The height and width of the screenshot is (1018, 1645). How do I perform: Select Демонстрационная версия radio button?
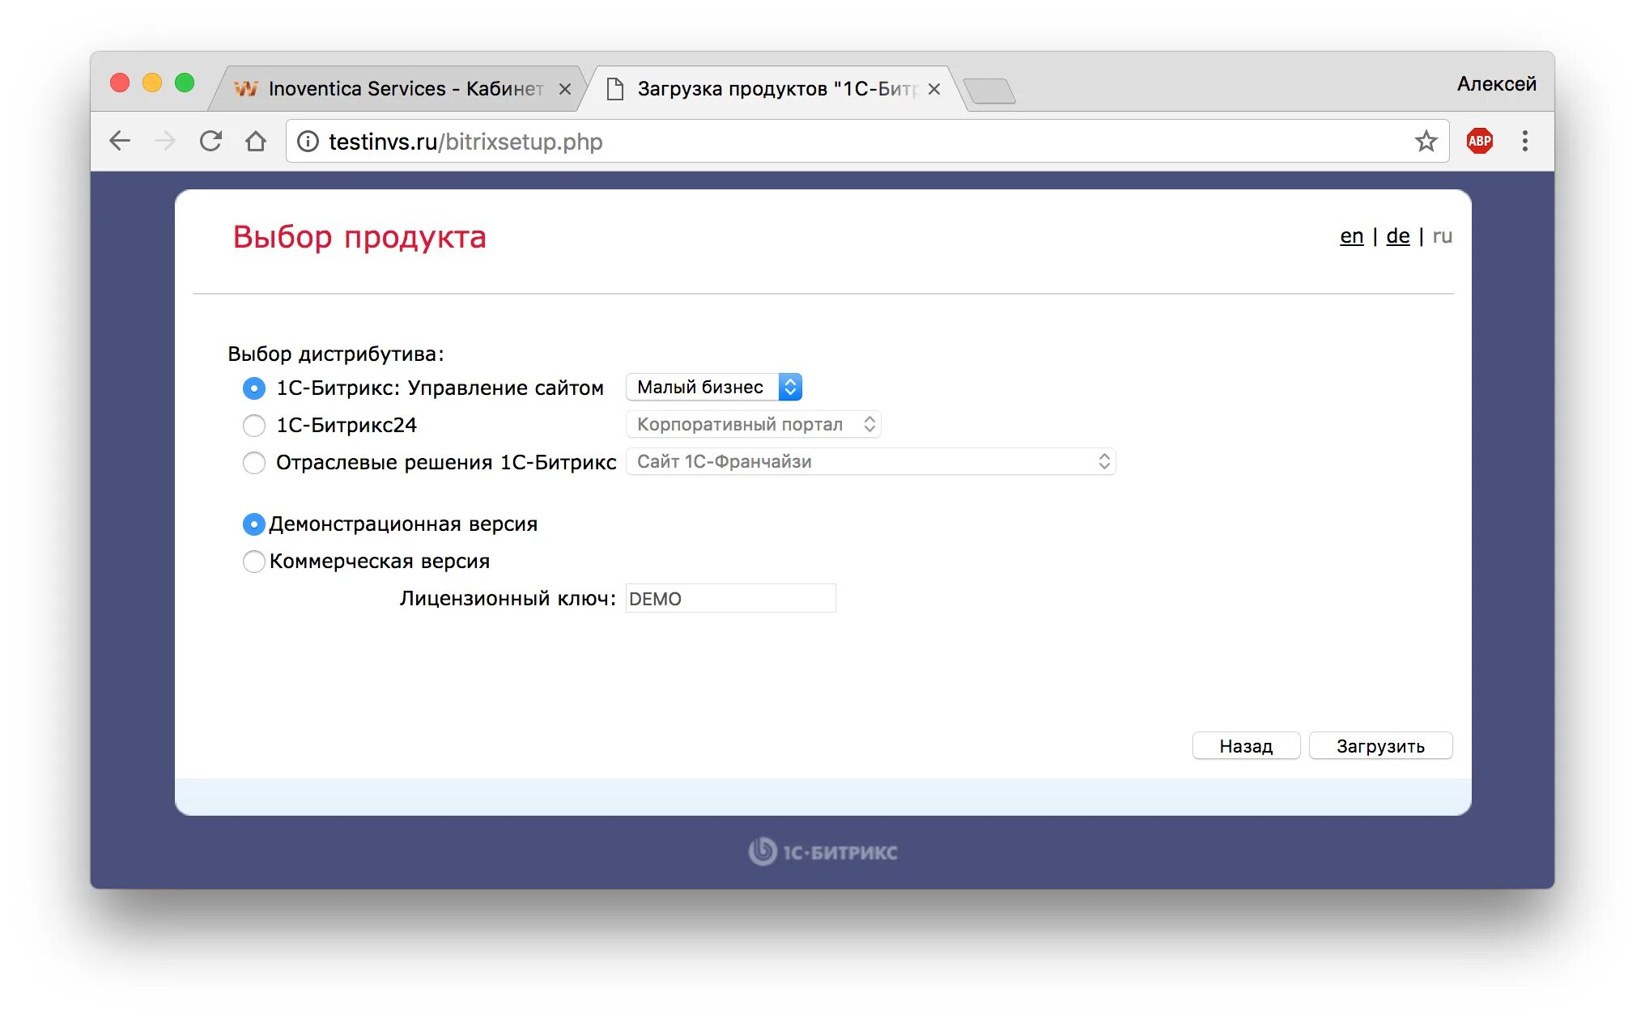click(x=254, y=524)
